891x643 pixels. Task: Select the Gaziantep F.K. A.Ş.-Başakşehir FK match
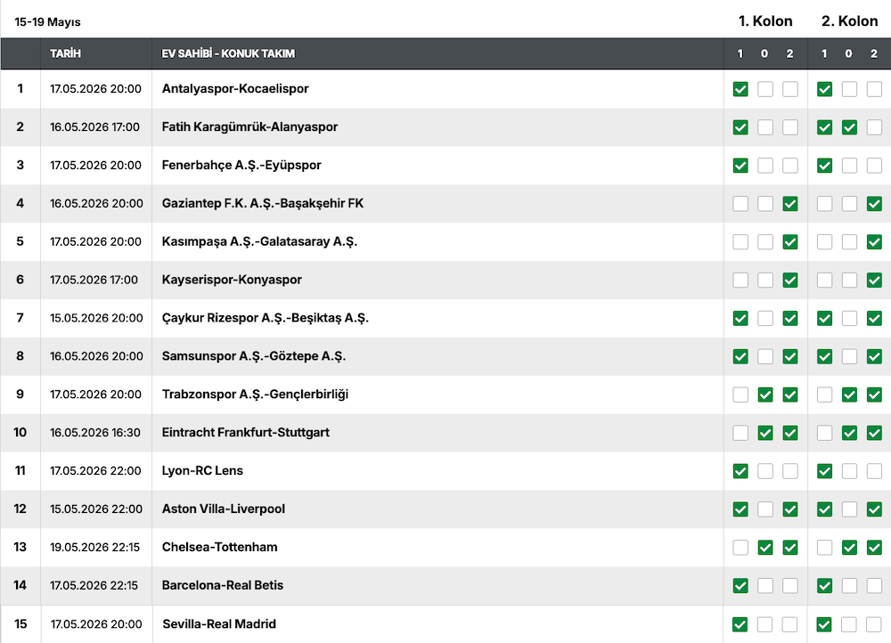tap(263, 203)
